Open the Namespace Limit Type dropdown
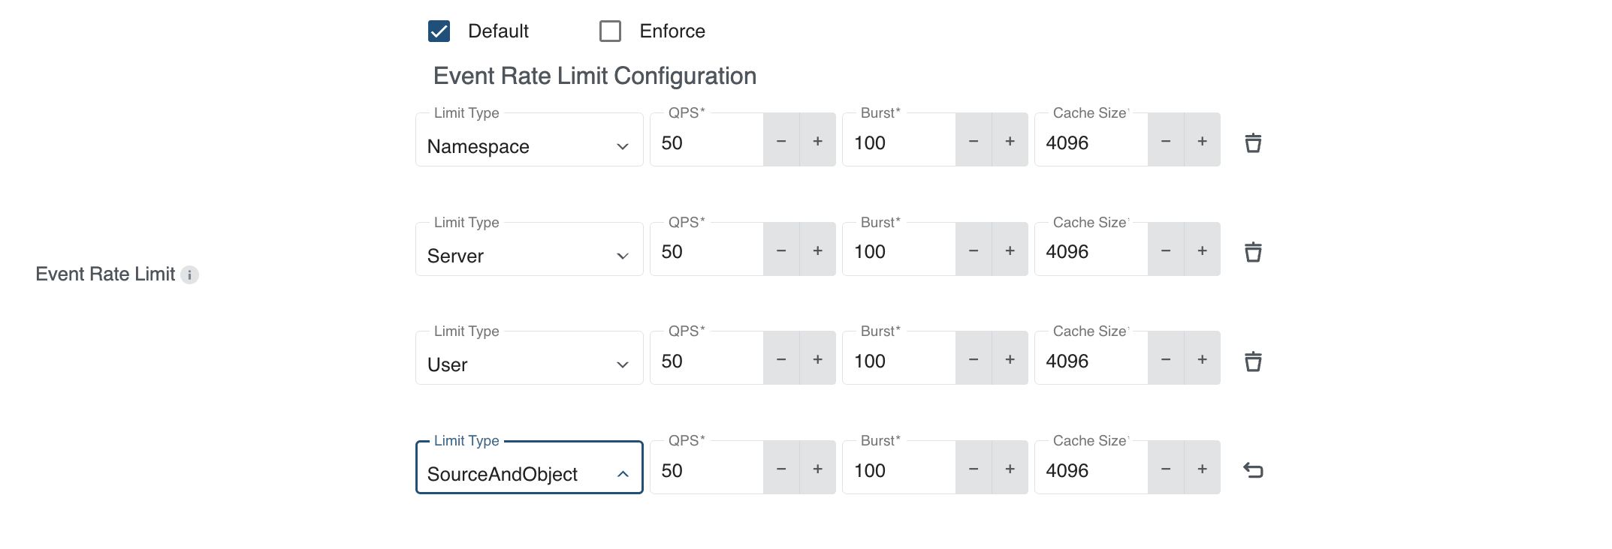The width and height of the screenshot is (1612, 549). (x=529, y=146)
